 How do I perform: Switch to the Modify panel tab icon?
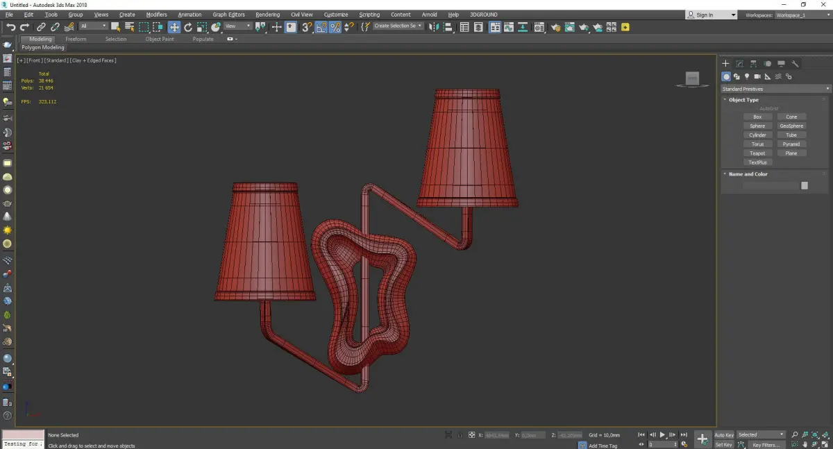(x=739, y=63)
